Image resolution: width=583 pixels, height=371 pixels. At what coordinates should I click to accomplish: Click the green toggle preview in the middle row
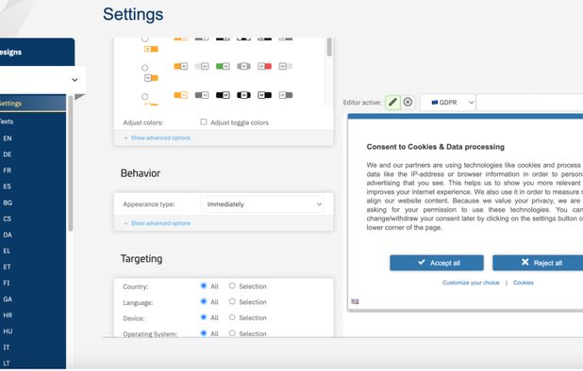tap(223, 67)
